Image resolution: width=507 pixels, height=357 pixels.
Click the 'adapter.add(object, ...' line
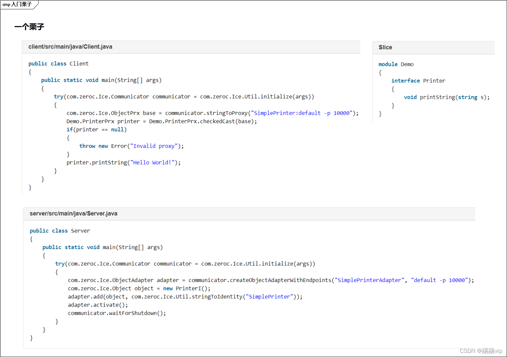click(185, 297)
